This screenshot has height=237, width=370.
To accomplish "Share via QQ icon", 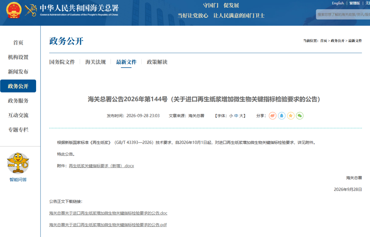I will pos(282,116).
